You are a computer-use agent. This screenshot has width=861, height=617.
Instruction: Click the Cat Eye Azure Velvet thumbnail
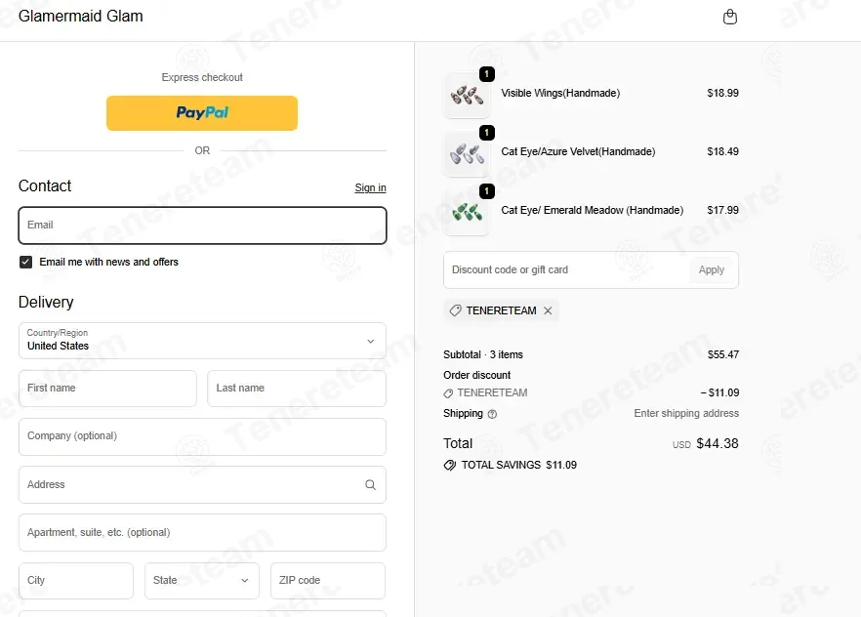coord(467,154)
